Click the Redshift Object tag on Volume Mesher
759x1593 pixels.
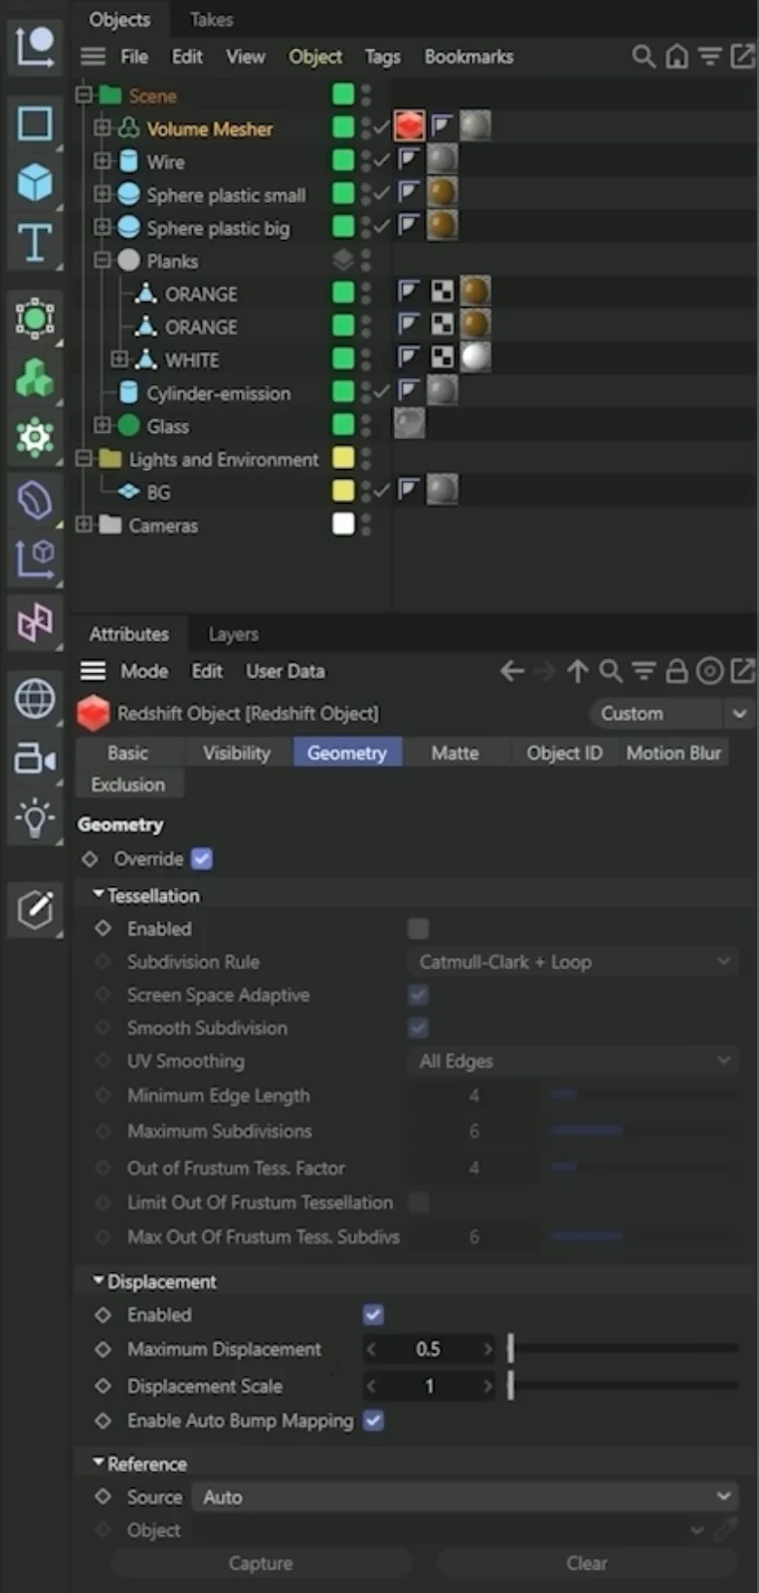[409, 126]
